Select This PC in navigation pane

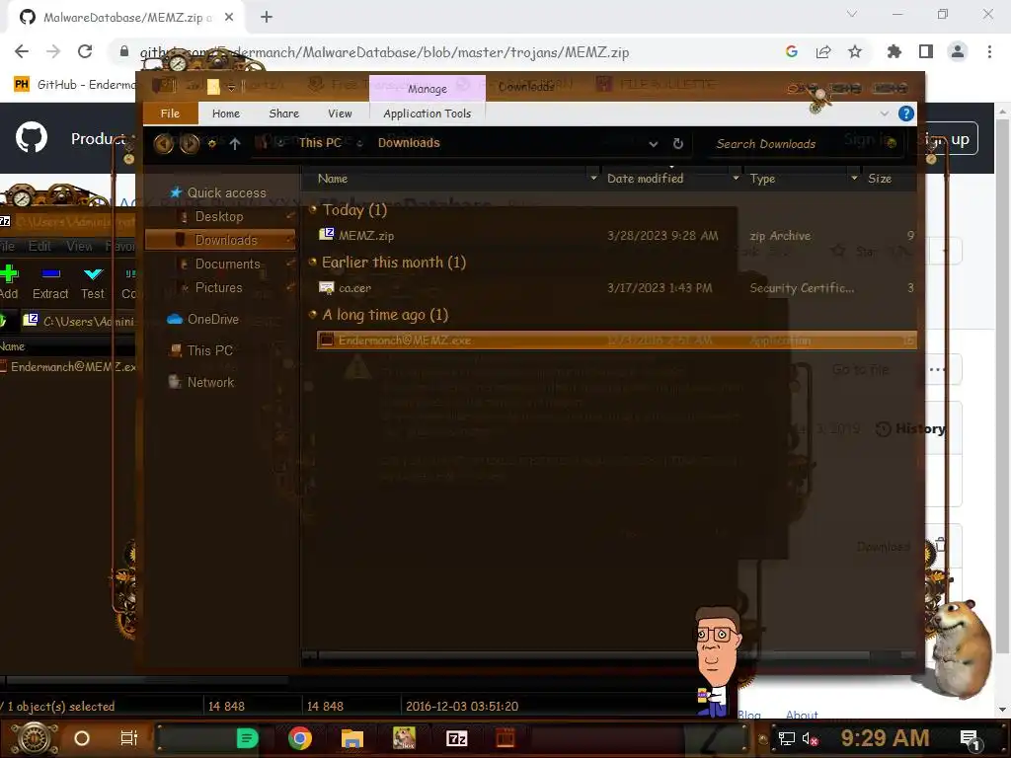pos(209,350)
